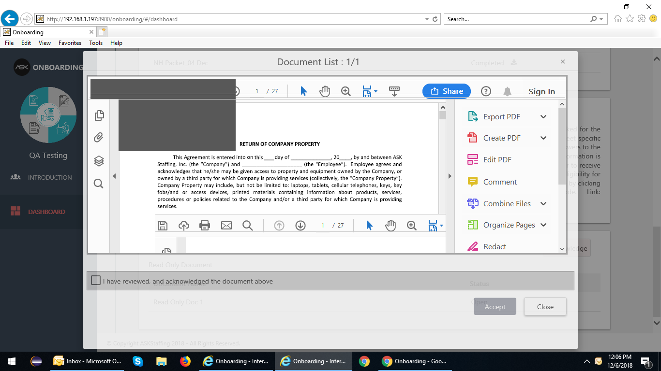Close the Document List dialog with X
Image resolution: width=661 pixels, height=371 pixels.
[x=563, y=62]
